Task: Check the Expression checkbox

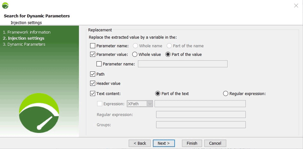Action: click(x=100, y=104)
